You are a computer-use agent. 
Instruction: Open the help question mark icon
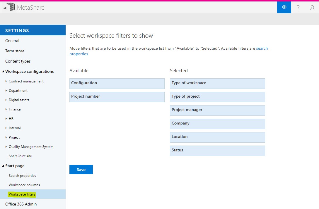tap(298, 8)
